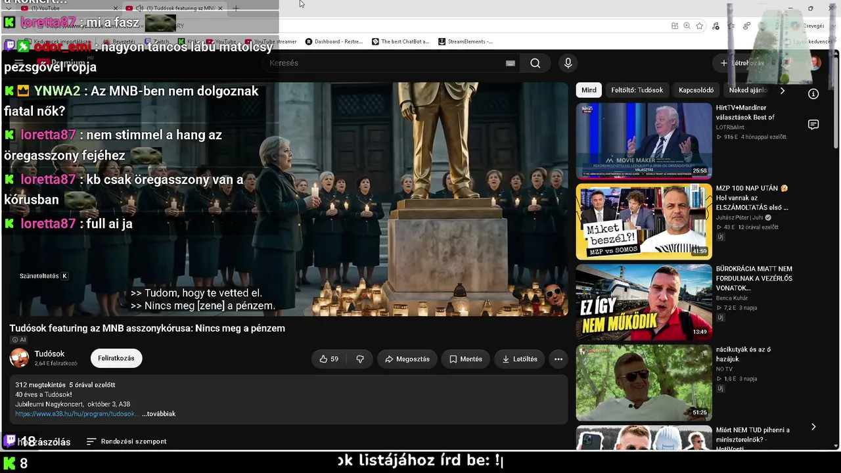The image size is (841, 473).
Task: Open the BÜROKRÁCIA MIATT NEM FORDULNAK thumbnail
Action: (644, 302)
